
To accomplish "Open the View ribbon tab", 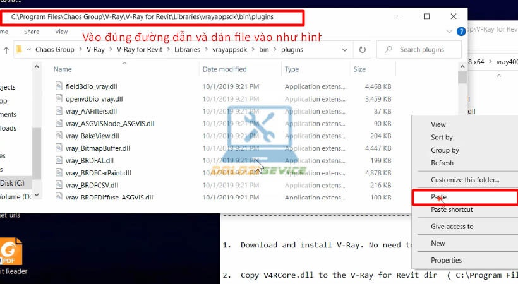I will [61, 32].
